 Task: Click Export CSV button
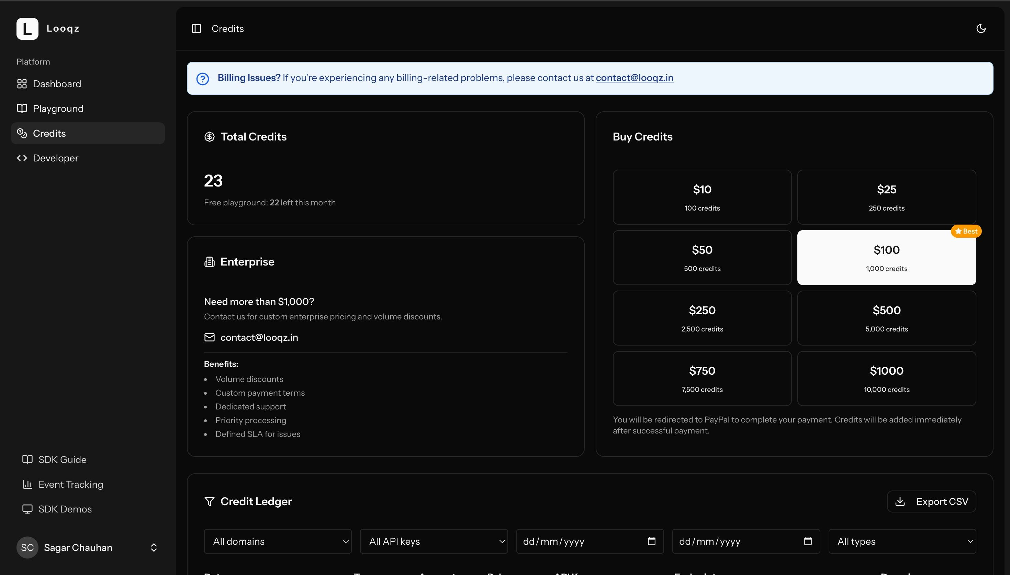coord(931,501)
